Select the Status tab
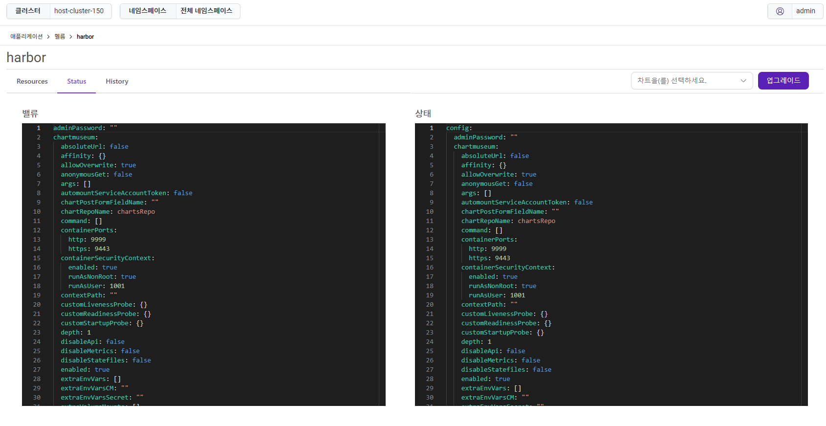Screen dimensions: 826x426 pyautogui.click(x=77, y=81)
